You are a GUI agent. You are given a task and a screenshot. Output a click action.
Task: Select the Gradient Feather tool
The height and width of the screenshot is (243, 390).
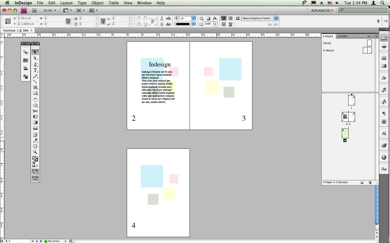pyautogui.click(x=35, y=128)
